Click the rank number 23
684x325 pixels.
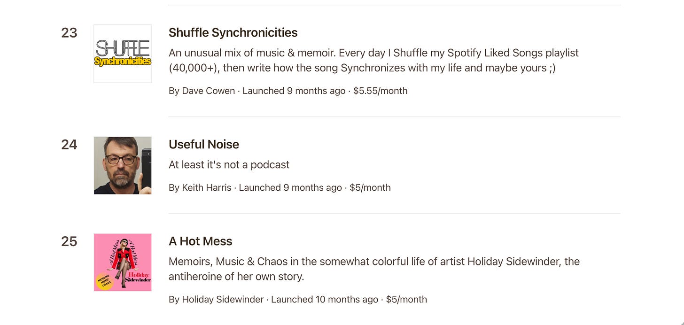tap(69, 32)
